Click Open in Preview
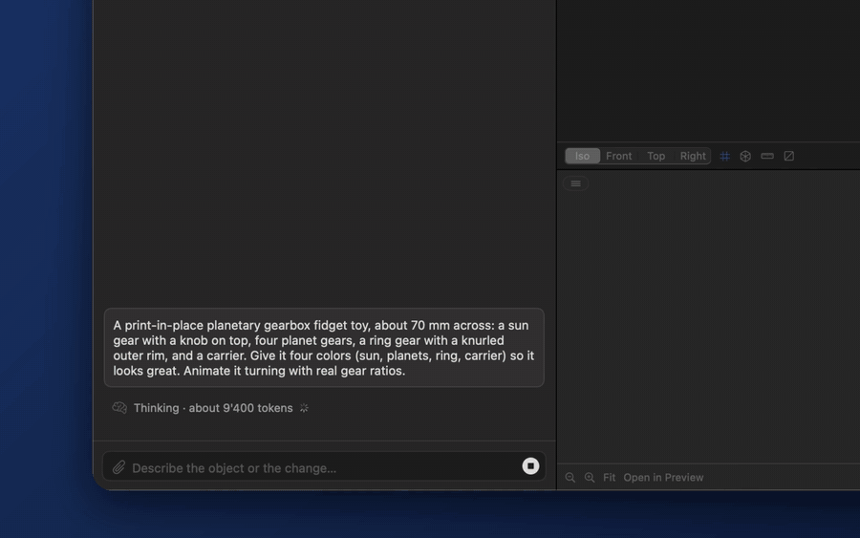The width and height of the screenshot is (860, 538). click(x=663, y=478)
